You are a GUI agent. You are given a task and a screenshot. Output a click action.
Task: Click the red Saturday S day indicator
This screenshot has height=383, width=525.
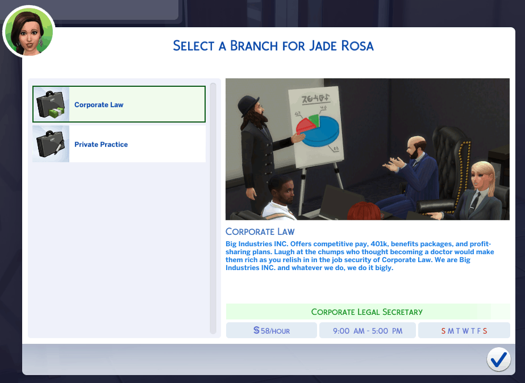(485, 331)
